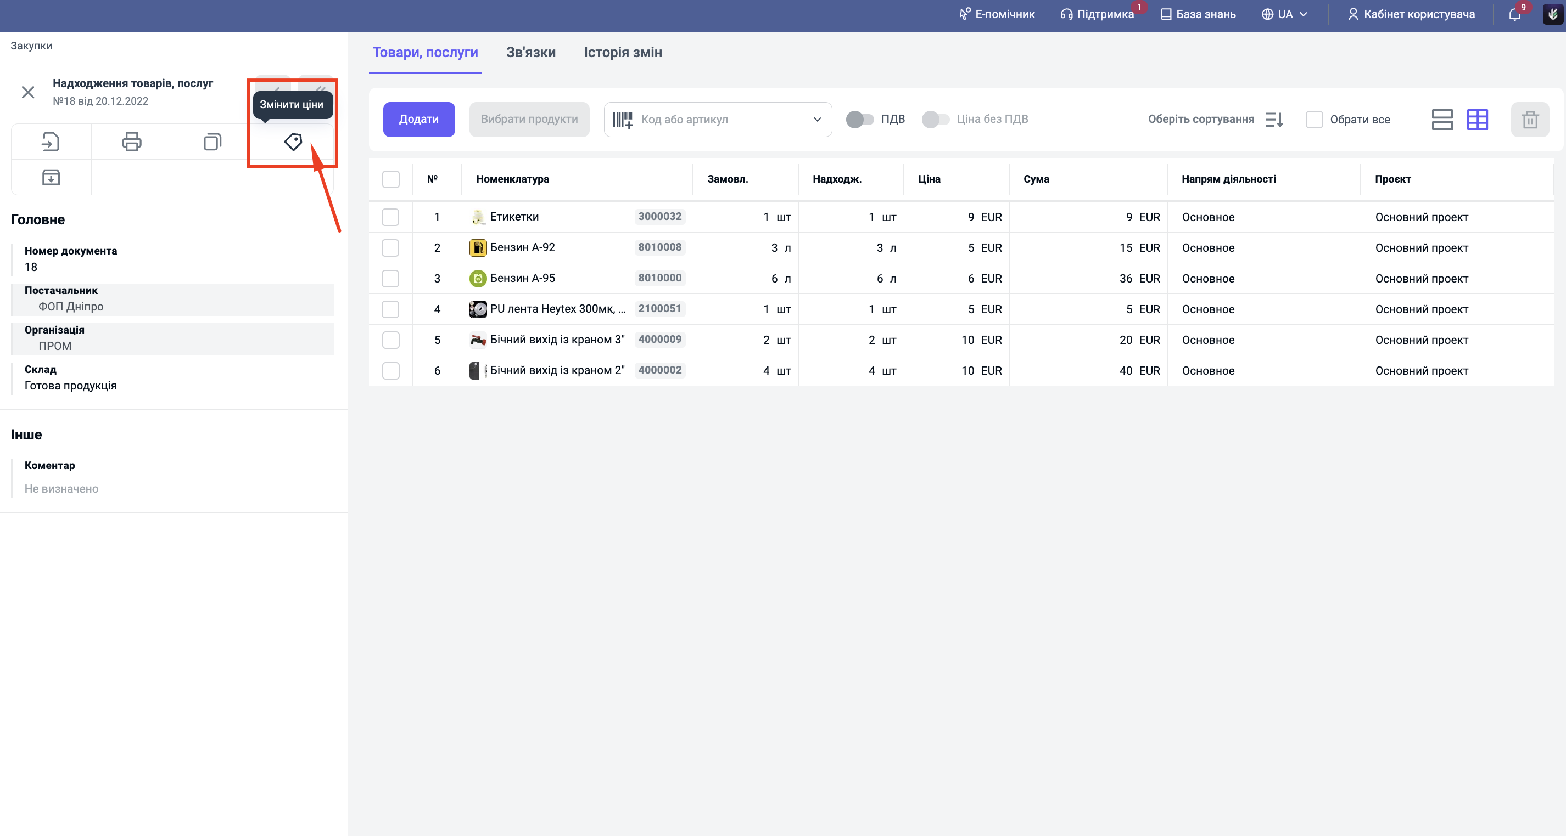This screenshot has width=1566, height=836.
Task: Switch to the Зв'язки tab
Action: (x=531, y=53)
